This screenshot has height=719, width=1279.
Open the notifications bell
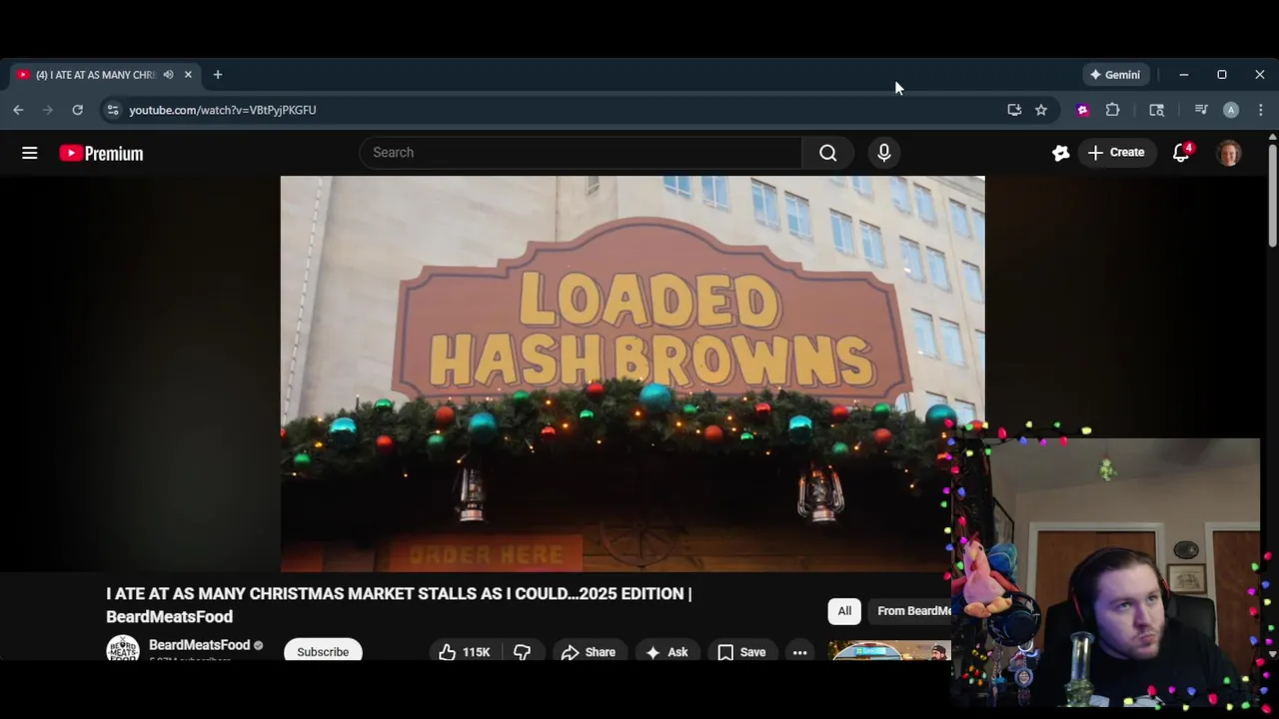point(1181,153)
